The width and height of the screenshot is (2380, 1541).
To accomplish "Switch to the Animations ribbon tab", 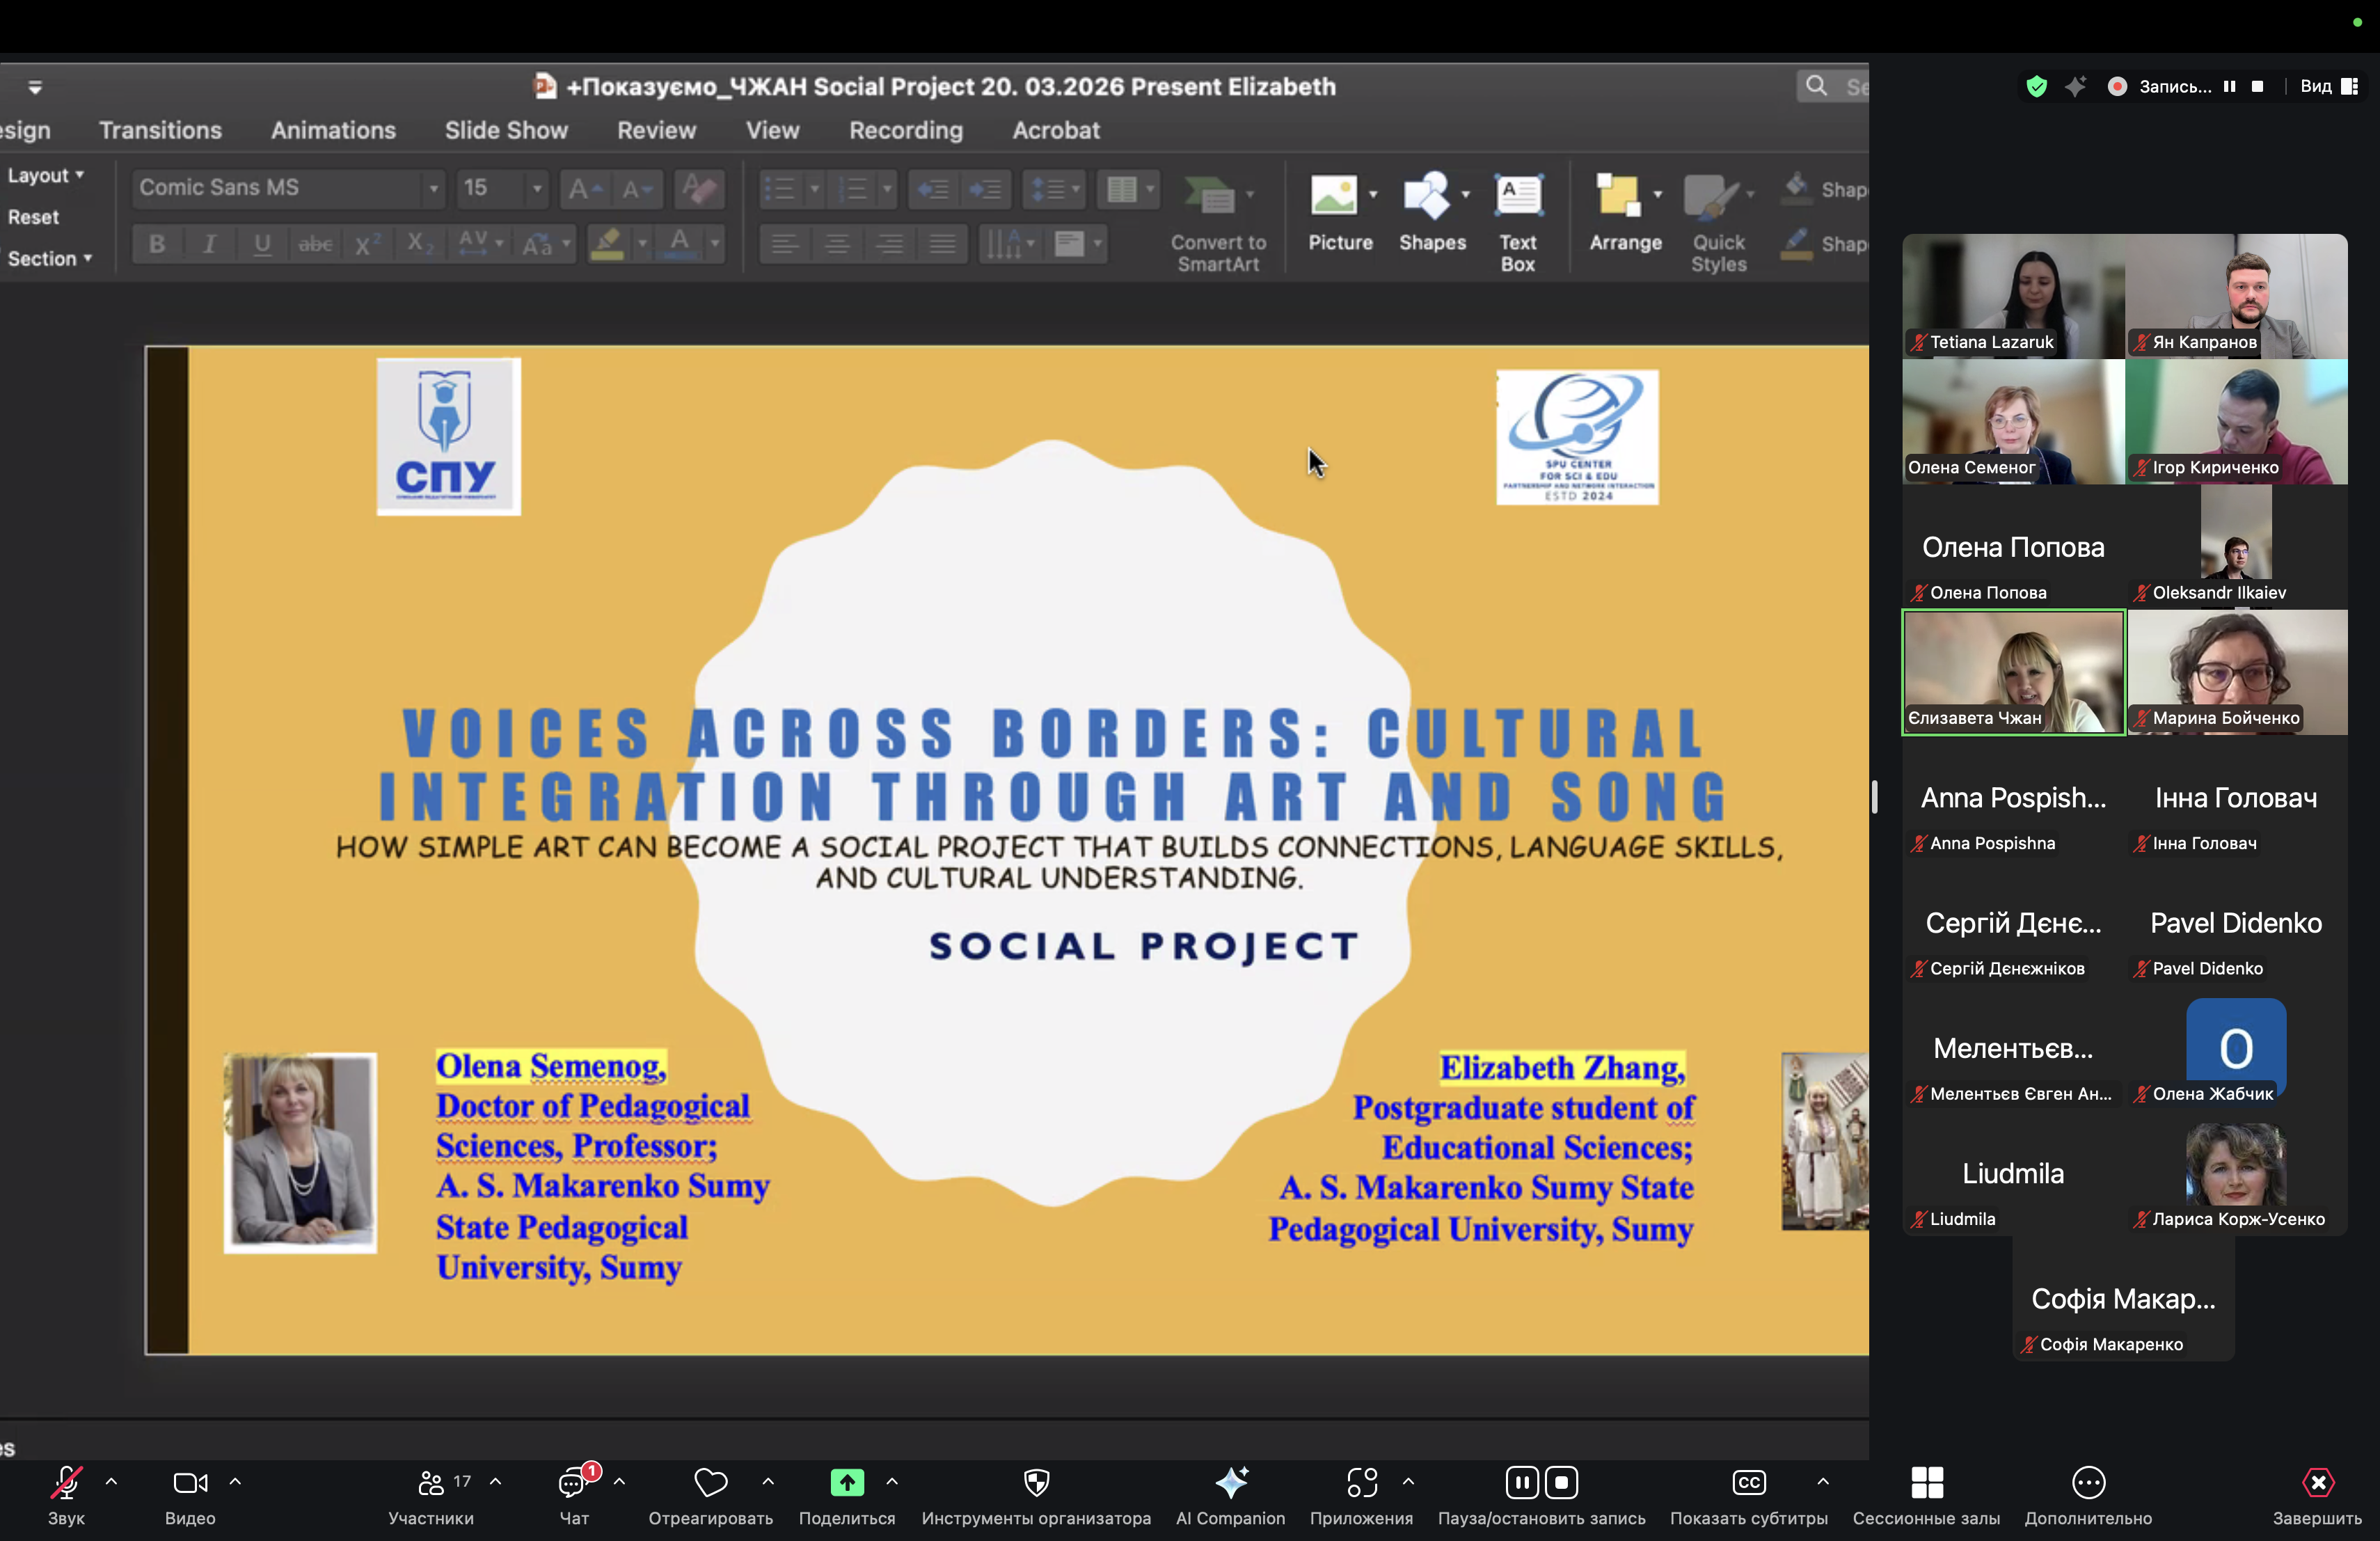I will (333, 130).
